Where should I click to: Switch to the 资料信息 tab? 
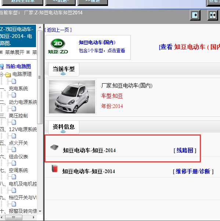pyautogui.click(x=64, y=127)
